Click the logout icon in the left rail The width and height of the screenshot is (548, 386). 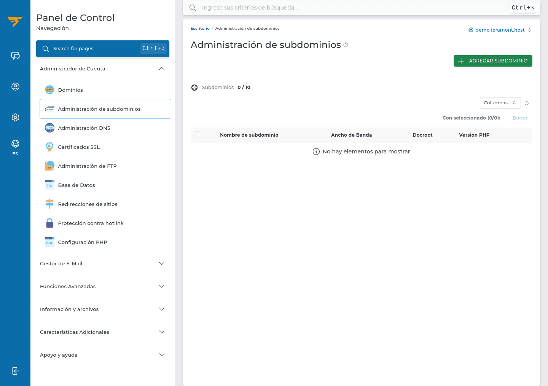[x=15, y=371]
